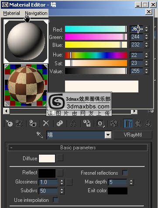This screenshot has width=158, height=208.
Task: Select the checkered wood sphere sample slot
Action: tap(26, 85)
